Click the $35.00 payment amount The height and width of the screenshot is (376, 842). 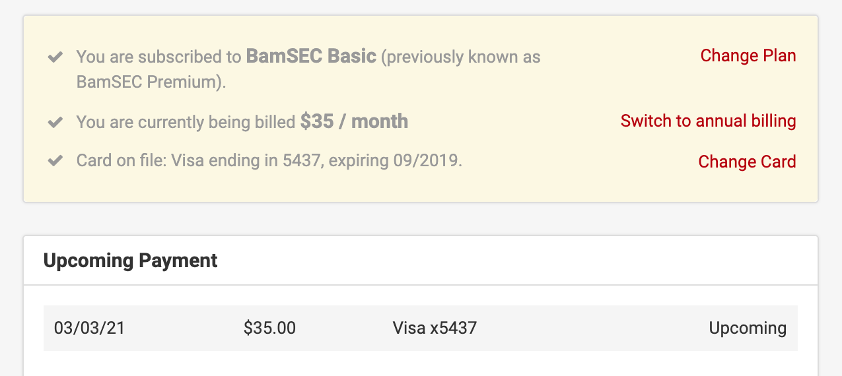coord(269,328)
